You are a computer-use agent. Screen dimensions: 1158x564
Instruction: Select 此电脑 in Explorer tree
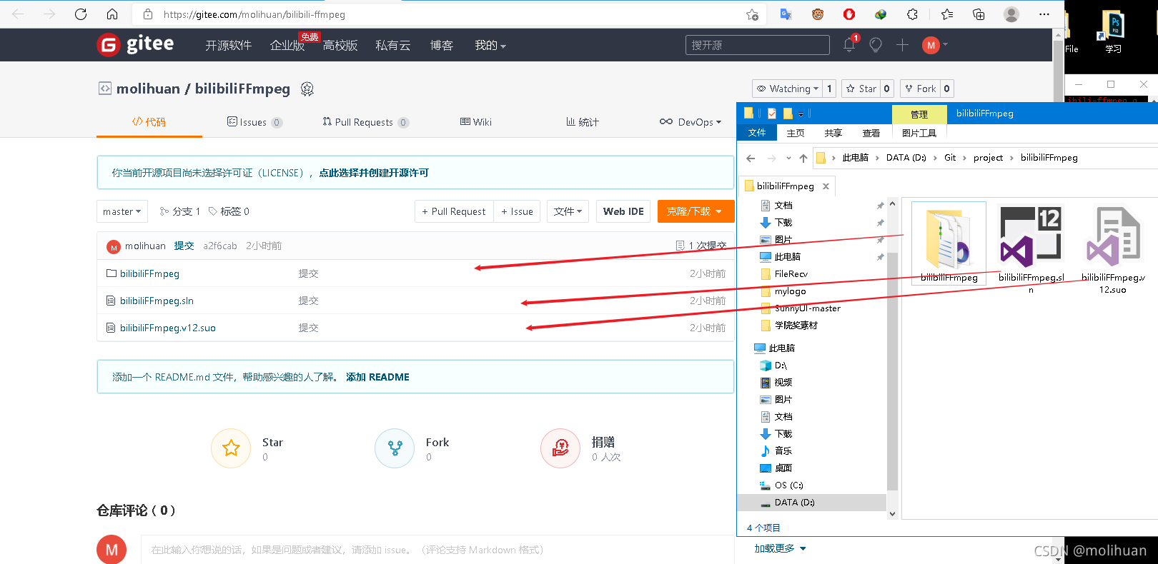[x=781, y=348]
